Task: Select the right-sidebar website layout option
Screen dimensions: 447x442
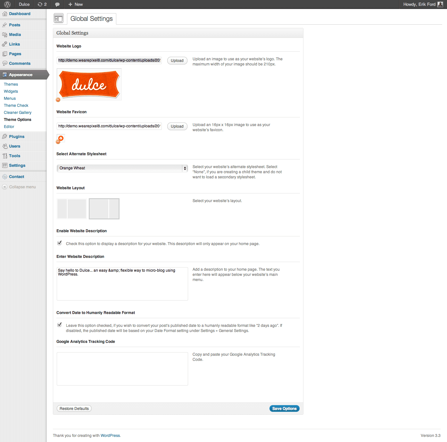Action: 104,209
